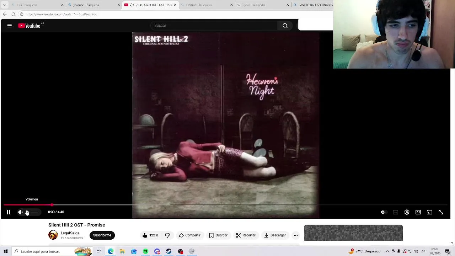Enter fullscreen mode
This screenshot has height=256, width=455.
[x=441, y=212]
